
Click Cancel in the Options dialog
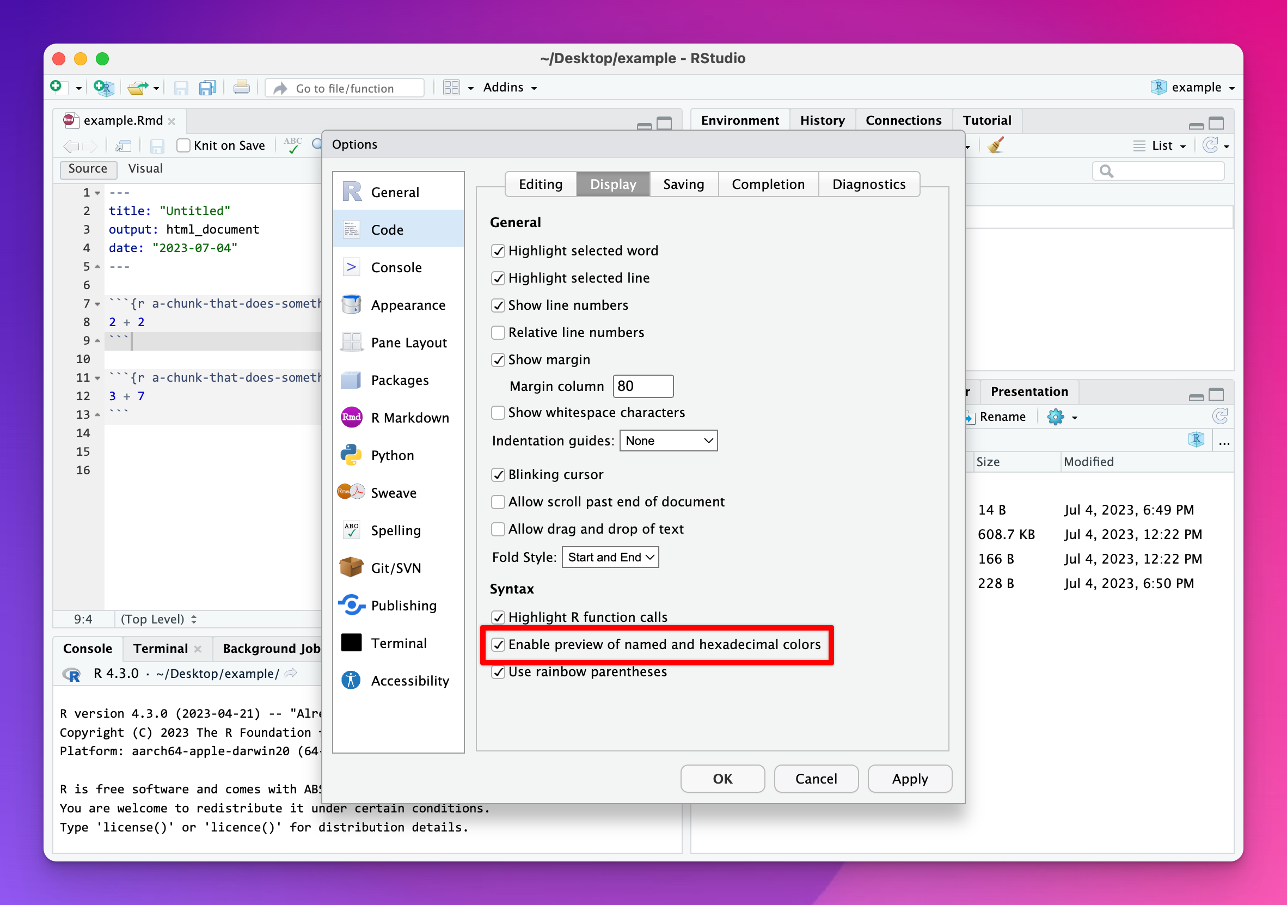point(816,779)
